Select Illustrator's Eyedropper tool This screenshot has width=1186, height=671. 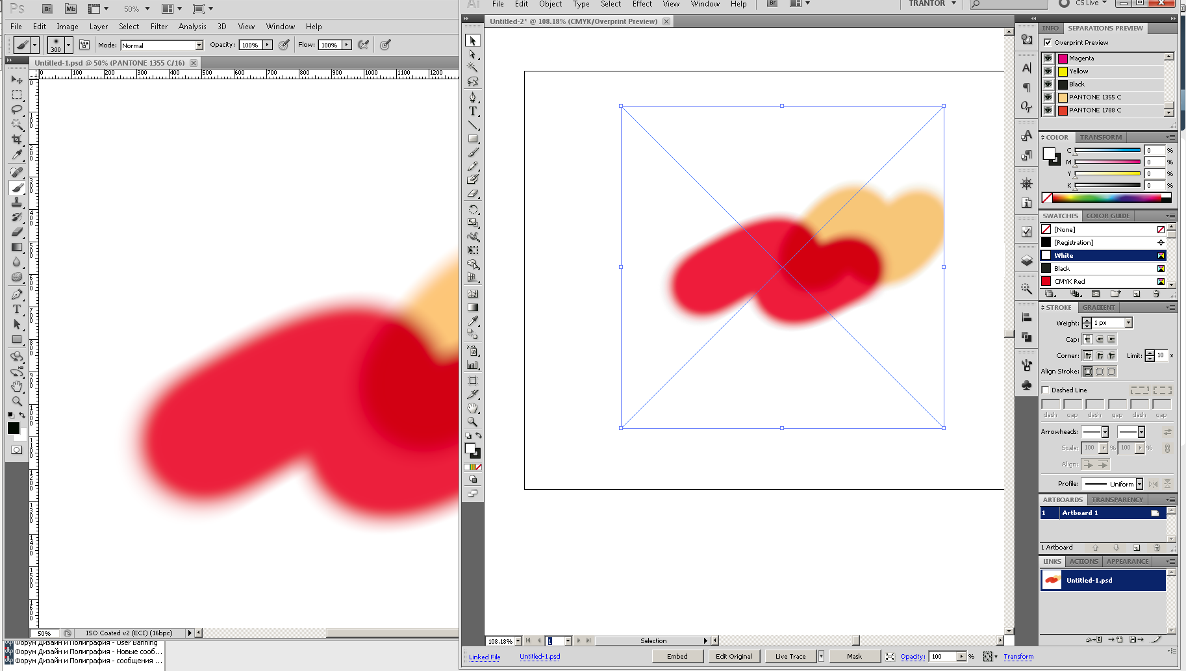point(473,321)
